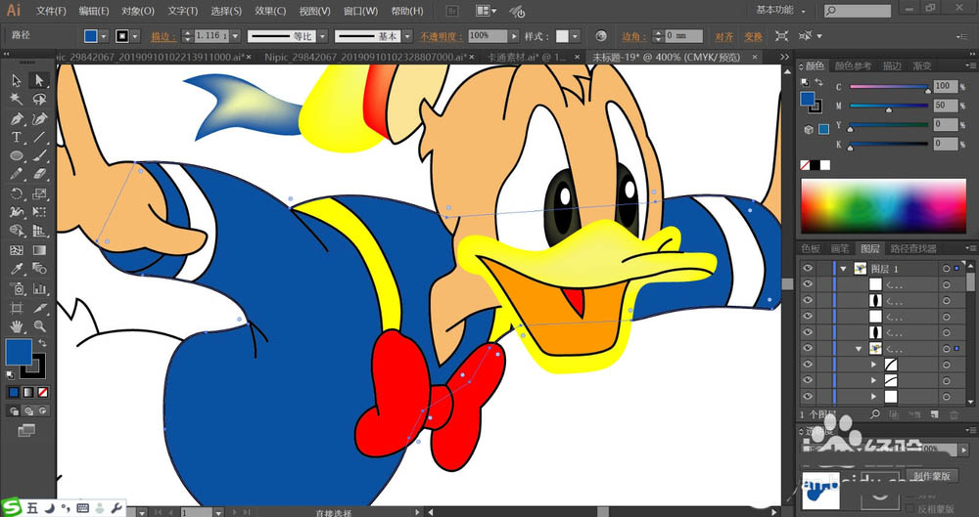Viewport: 979px width, 517px height.
Task: Toggle visibility of 图层 1
Action: [809, 268]
